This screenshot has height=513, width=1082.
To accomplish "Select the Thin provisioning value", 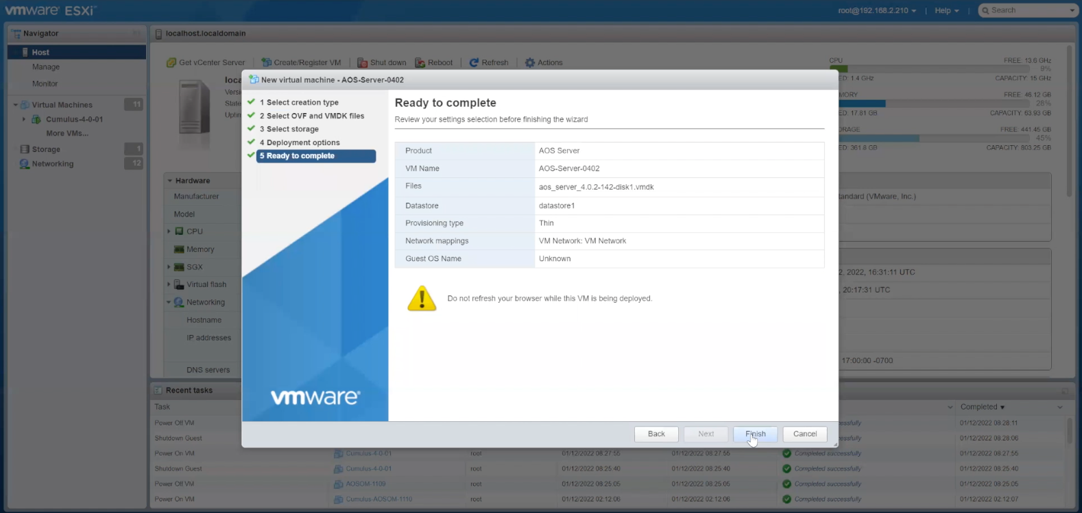I will click(546, 223).
